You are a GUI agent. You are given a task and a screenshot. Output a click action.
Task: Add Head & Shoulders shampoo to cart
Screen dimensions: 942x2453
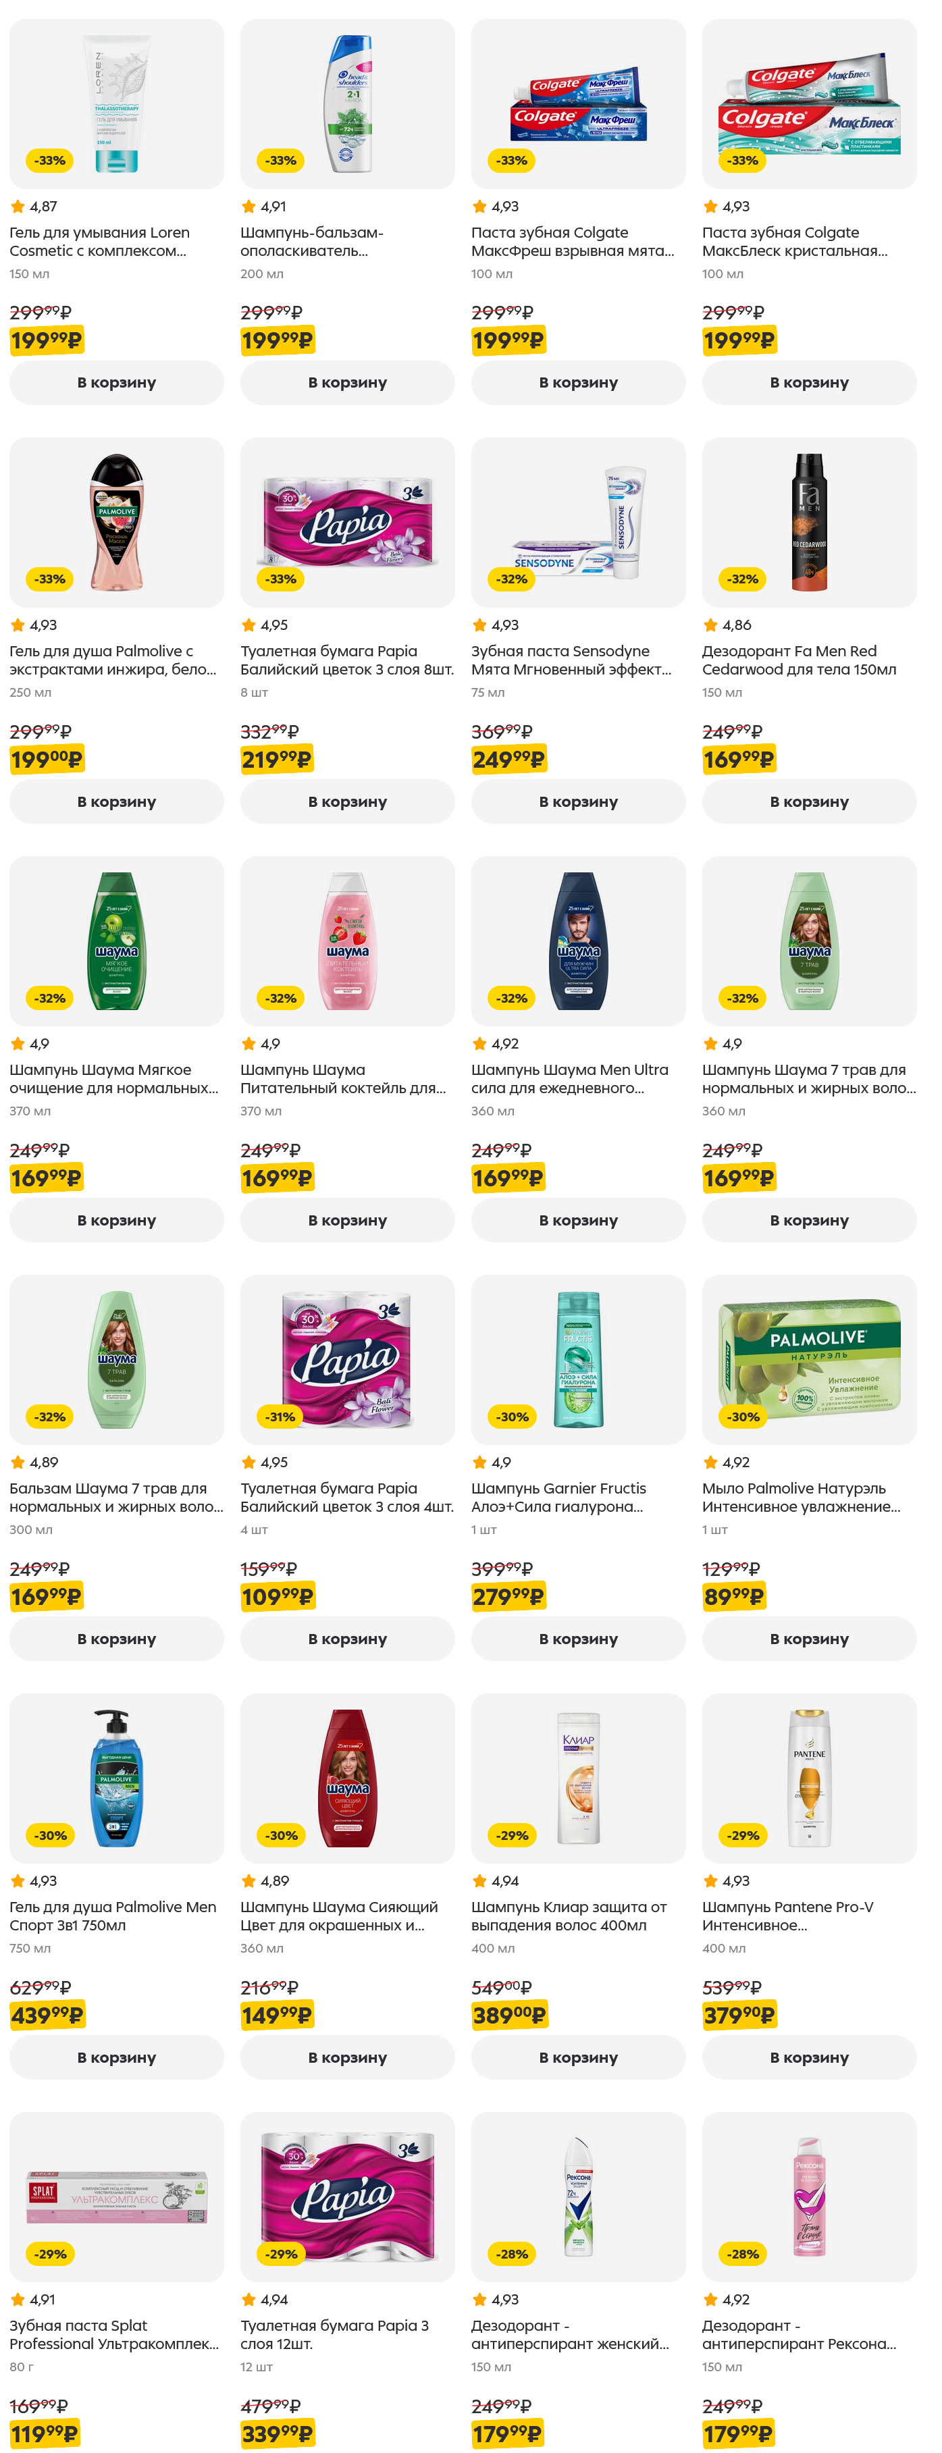pos(346,383)
